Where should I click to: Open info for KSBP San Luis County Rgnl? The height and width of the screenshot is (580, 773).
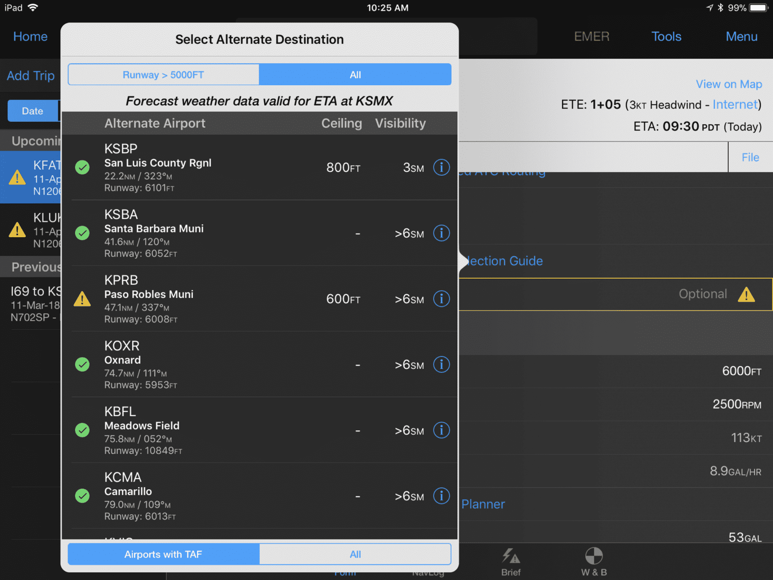(441, 167)
